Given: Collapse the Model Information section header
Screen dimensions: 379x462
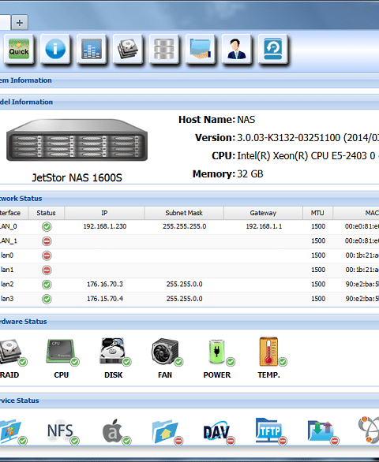Looking at the screenshot, I should coord(189,102).
